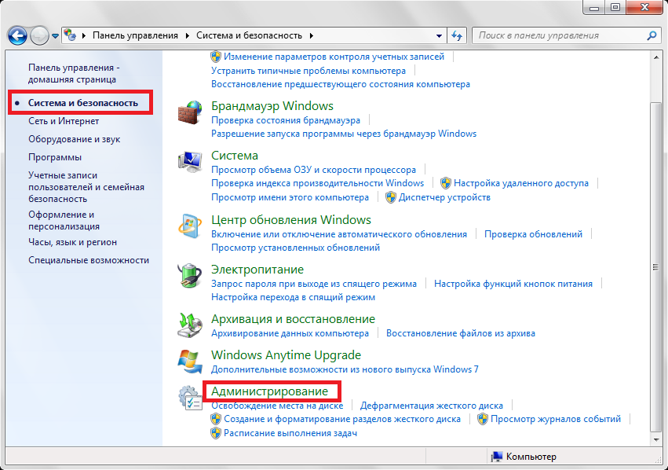The image size is (668, 470).
Task: Select Оформление и персонализация category
Action: click(64, 221)
